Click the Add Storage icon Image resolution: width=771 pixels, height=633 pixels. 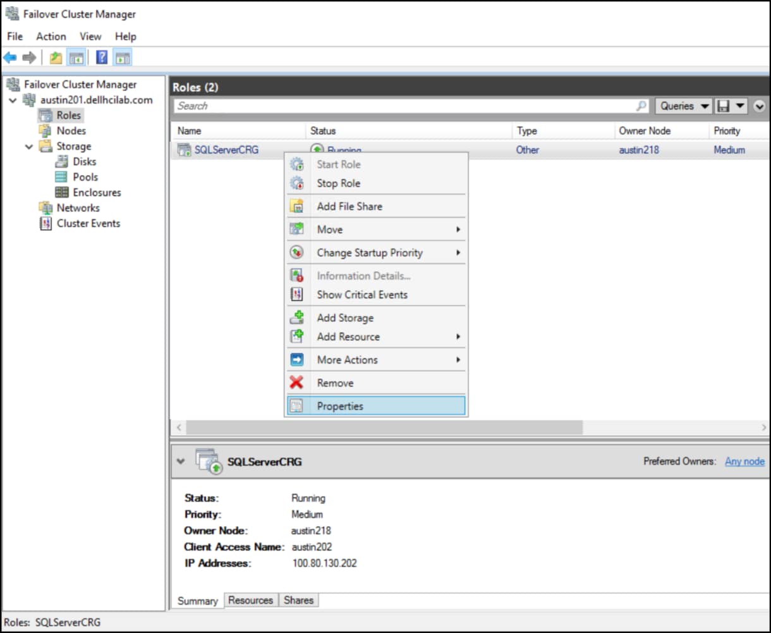[296, 317]
